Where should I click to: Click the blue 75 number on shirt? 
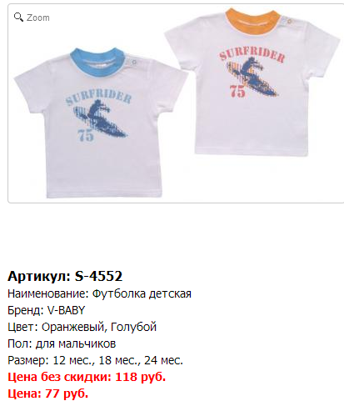86,135
